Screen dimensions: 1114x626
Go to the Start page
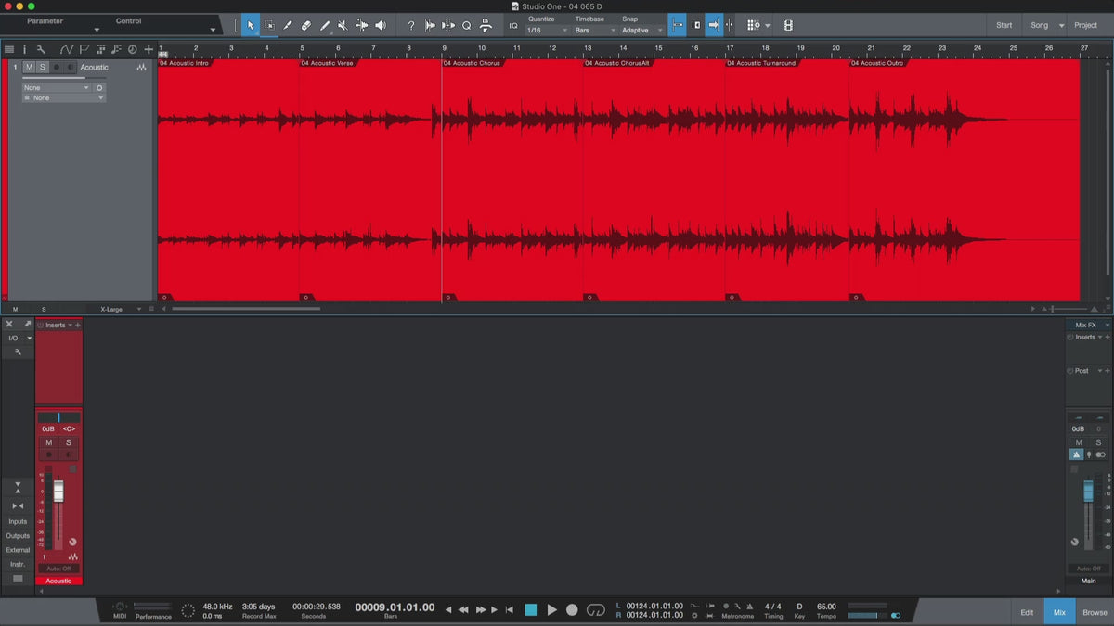tap(1004, 25)
